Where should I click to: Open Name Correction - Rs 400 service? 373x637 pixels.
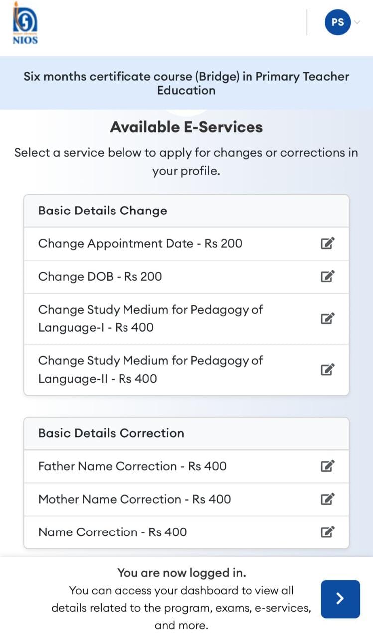point(113,532)
